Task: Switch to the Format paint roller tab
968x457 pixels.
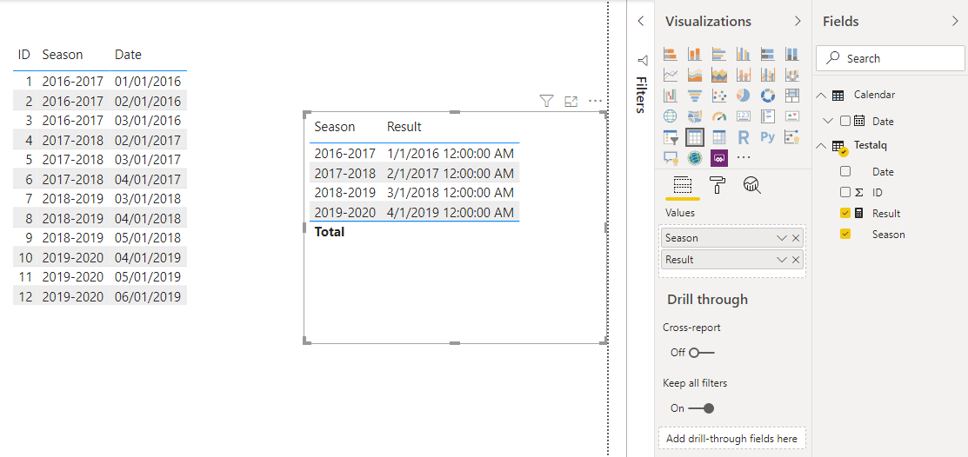Action: 718,184
